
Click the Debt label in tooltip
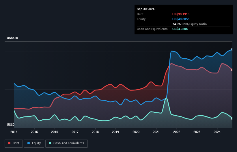point(140,14)
